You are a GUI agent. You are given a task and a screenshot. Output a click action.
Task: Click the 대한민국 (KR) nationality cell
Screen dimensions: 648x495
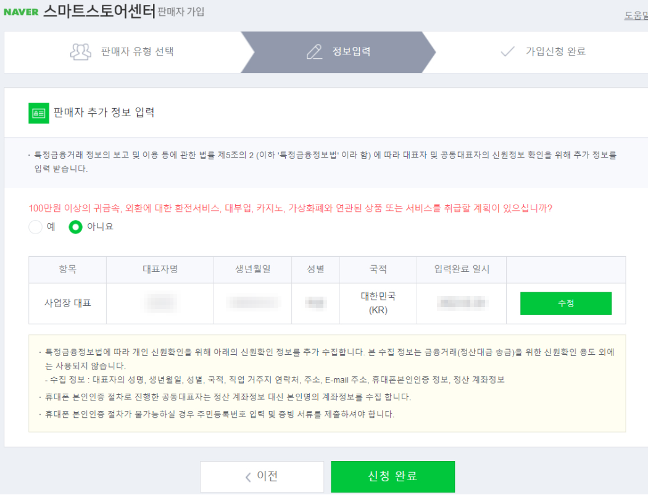point(378,303)
